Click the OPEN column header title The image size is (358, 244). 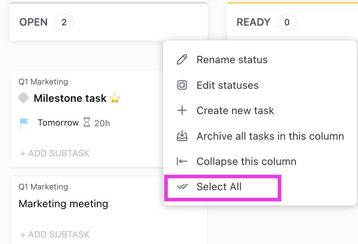click(33, 22)
